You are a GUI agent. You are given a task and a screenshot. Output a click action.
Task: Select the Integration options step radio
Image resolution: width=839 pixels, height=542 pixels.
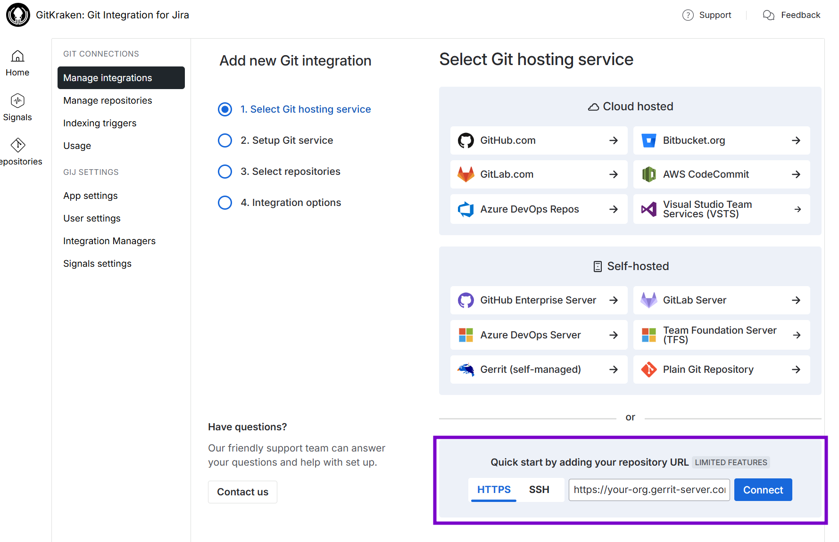(225, 203)
